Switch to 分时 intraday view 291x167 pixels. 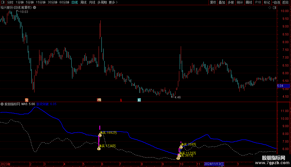point(10,2)
